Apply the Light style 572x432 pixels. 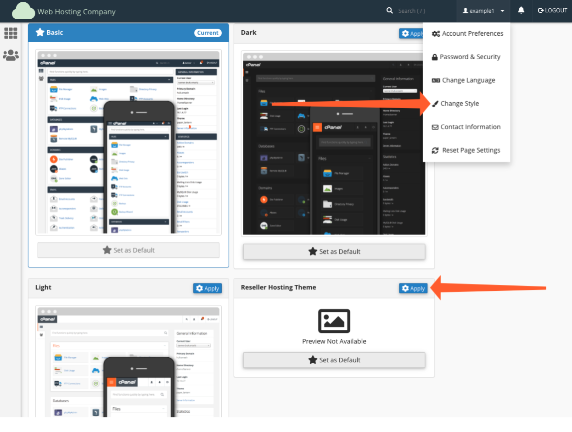point(207,288)
